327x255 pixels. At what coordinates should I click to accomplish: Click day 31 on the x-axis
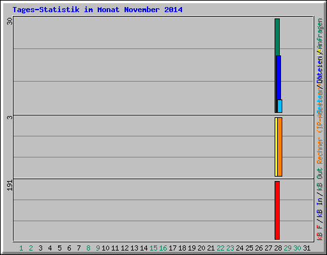click(307, 248)
